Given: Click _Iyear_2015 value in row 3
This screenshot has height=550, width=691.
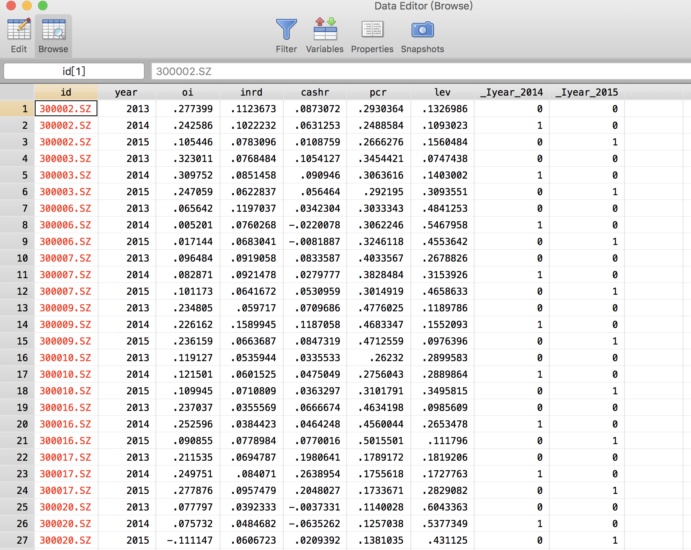Looking at the screenshot, I should coord(615,142).
